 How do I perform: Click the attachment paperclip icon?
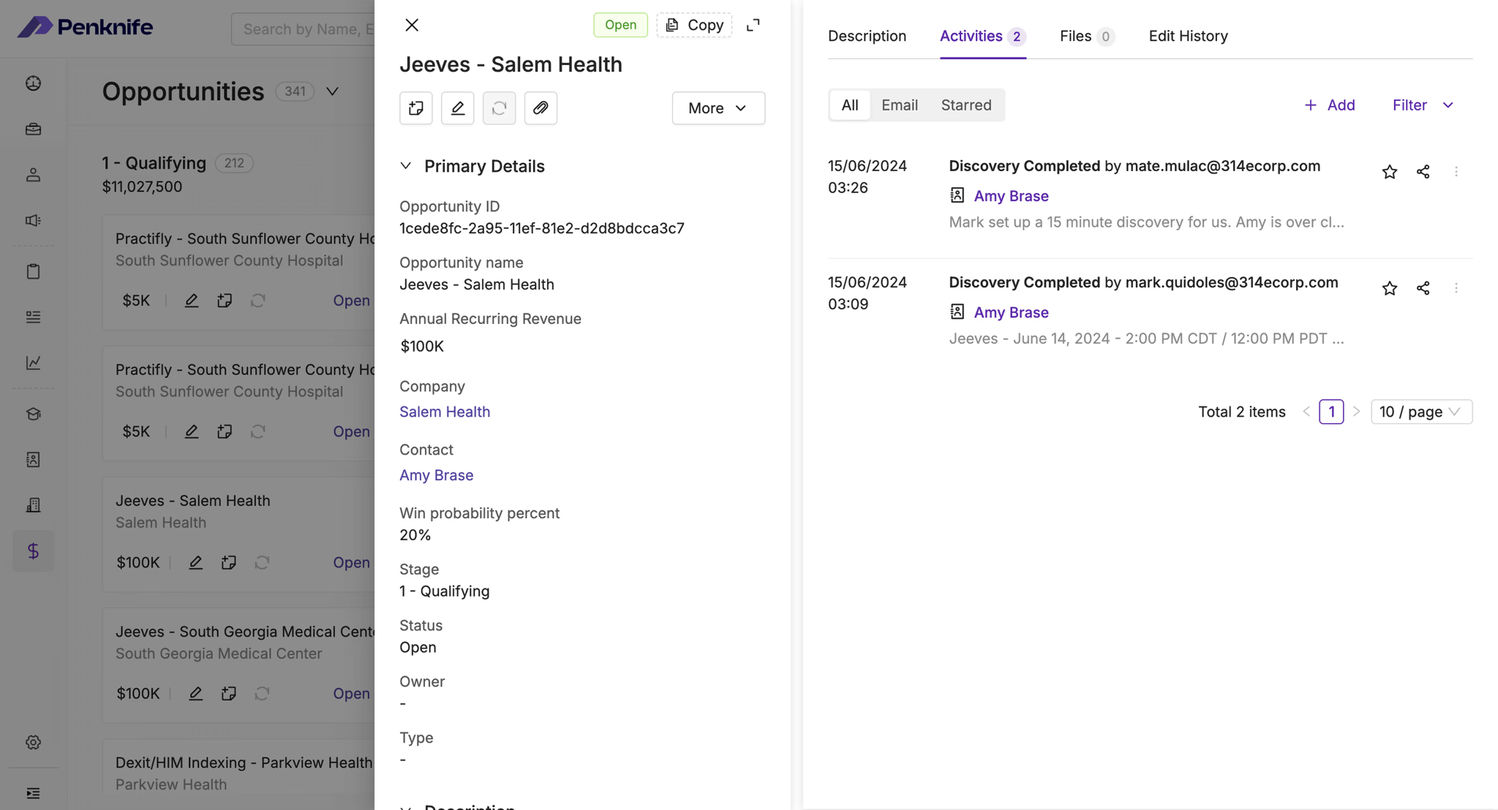tap(541, 108)
